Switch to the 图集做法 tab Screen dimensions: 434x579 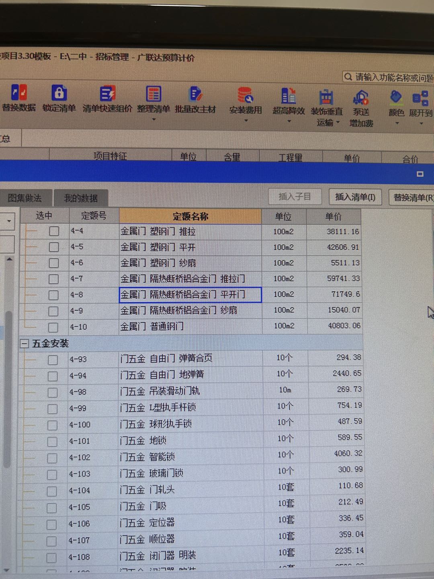[25, 198]
